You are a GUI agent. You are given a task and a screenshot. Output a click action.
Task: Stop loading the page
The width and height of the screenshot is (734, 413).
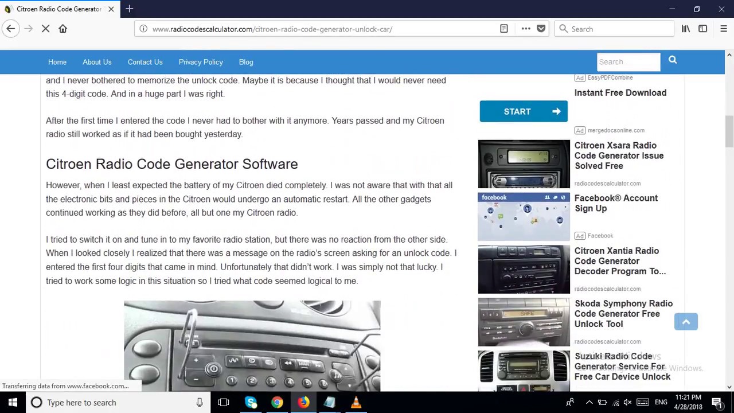(x=45, y=29)
